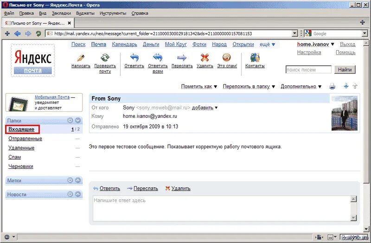Open the Виджеты menu
371x243 pixels.
coord(85,13)
